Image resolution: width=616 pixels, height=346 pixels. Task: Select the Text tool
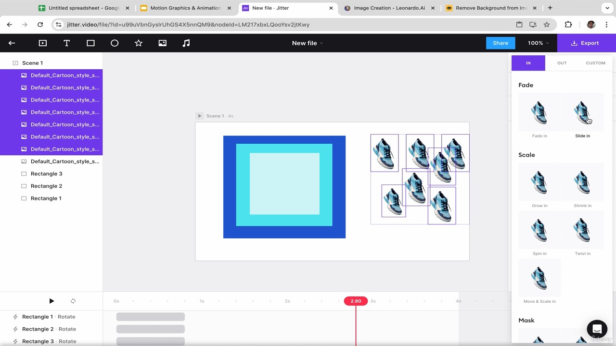(67, 43)
